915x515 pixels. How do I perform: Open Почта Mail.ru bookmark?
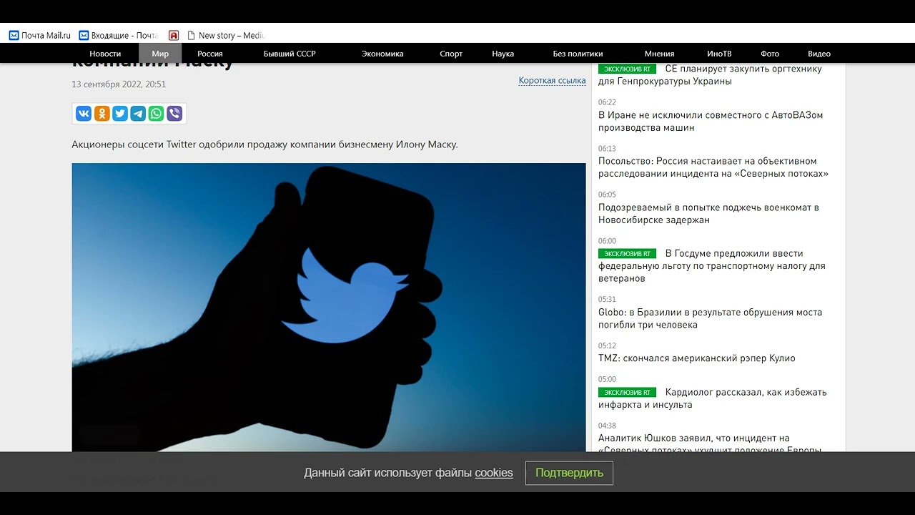40,35
